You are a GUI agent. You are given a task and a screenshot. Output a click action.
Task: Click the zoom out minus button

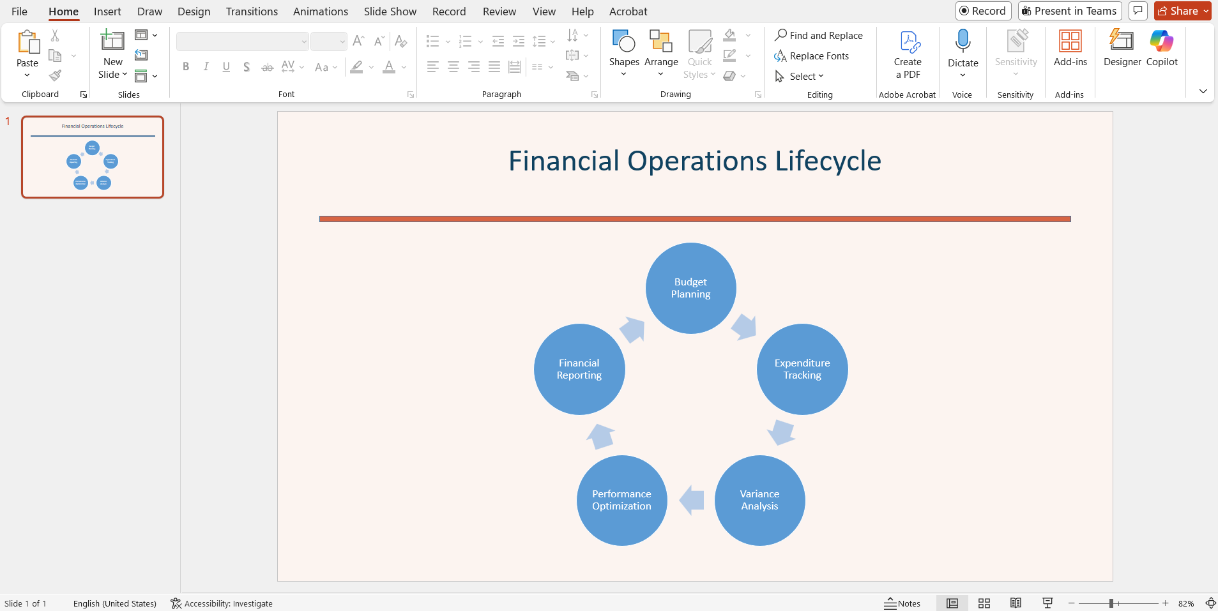pos(1072,603)
